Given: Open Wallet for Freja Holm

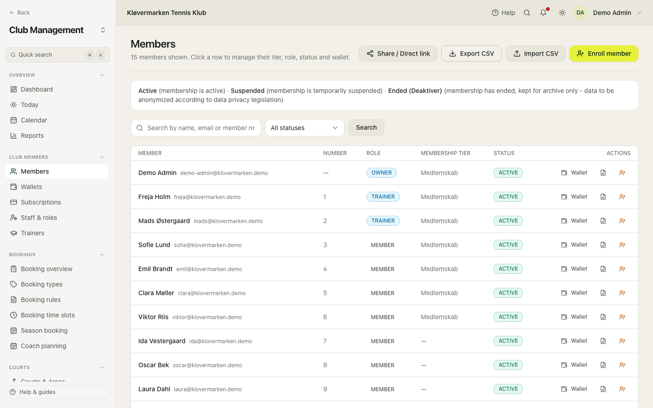Looking at the screenshot, I should point(574,197).
